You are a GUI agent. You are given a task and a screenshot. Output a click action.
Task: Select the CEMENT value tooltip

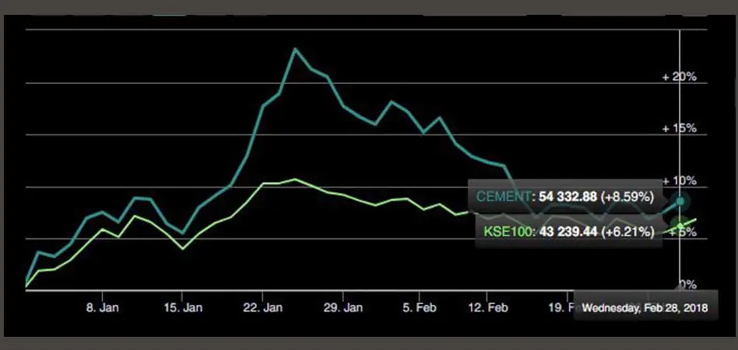pos(565,198)
